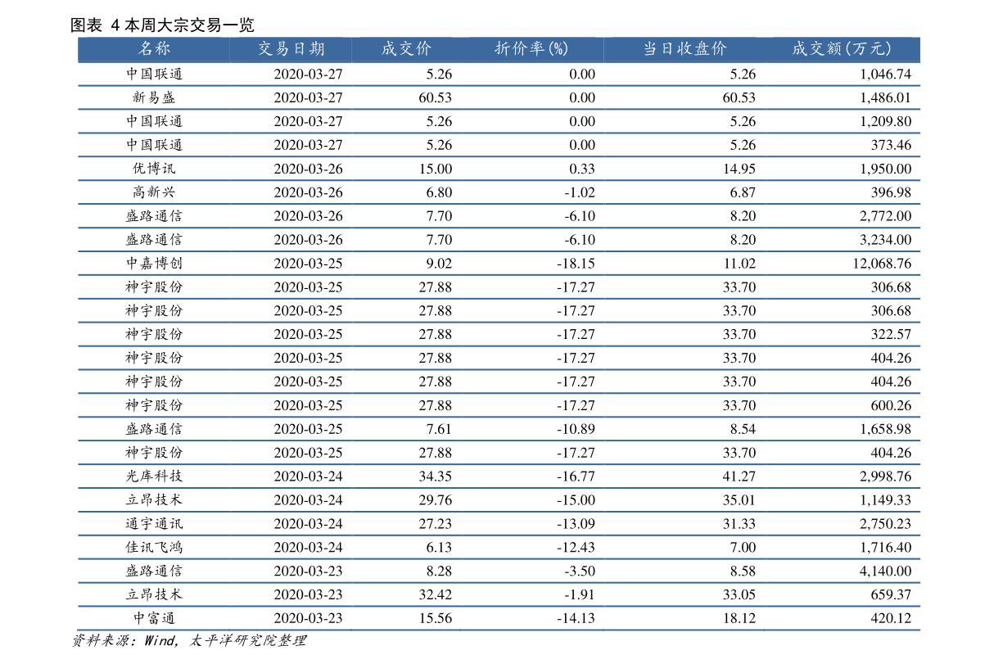Select first row cell under 成交额(万元)
This screenshot has width=1003, height=664.
842,74
